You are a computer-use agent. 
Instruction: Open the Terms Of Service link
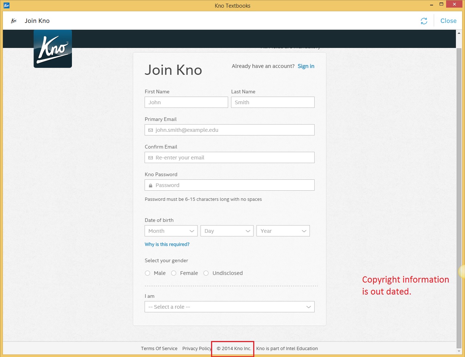click(159, 349)
